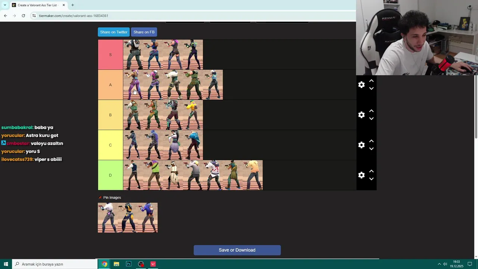Select the light-blue hooded agent in A tier

point(213,85)
